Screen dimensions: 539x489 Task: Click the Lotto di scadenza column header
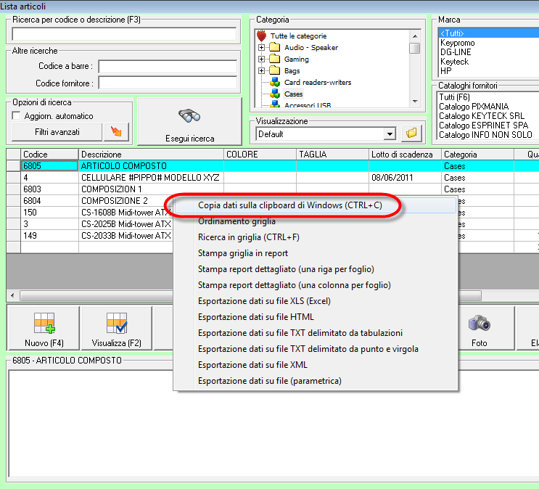tap(405, 155)
